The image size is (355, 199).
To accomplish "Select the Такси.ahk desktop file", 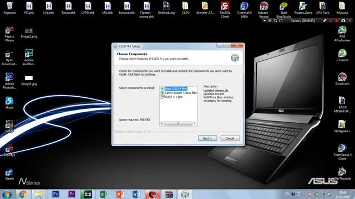I will coord(68,8).
